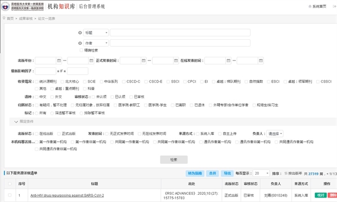This screenshot has width=337, height=202.
Task: Open calendar for 正式发表时间 start date
Action: click(x=144, y=61)
